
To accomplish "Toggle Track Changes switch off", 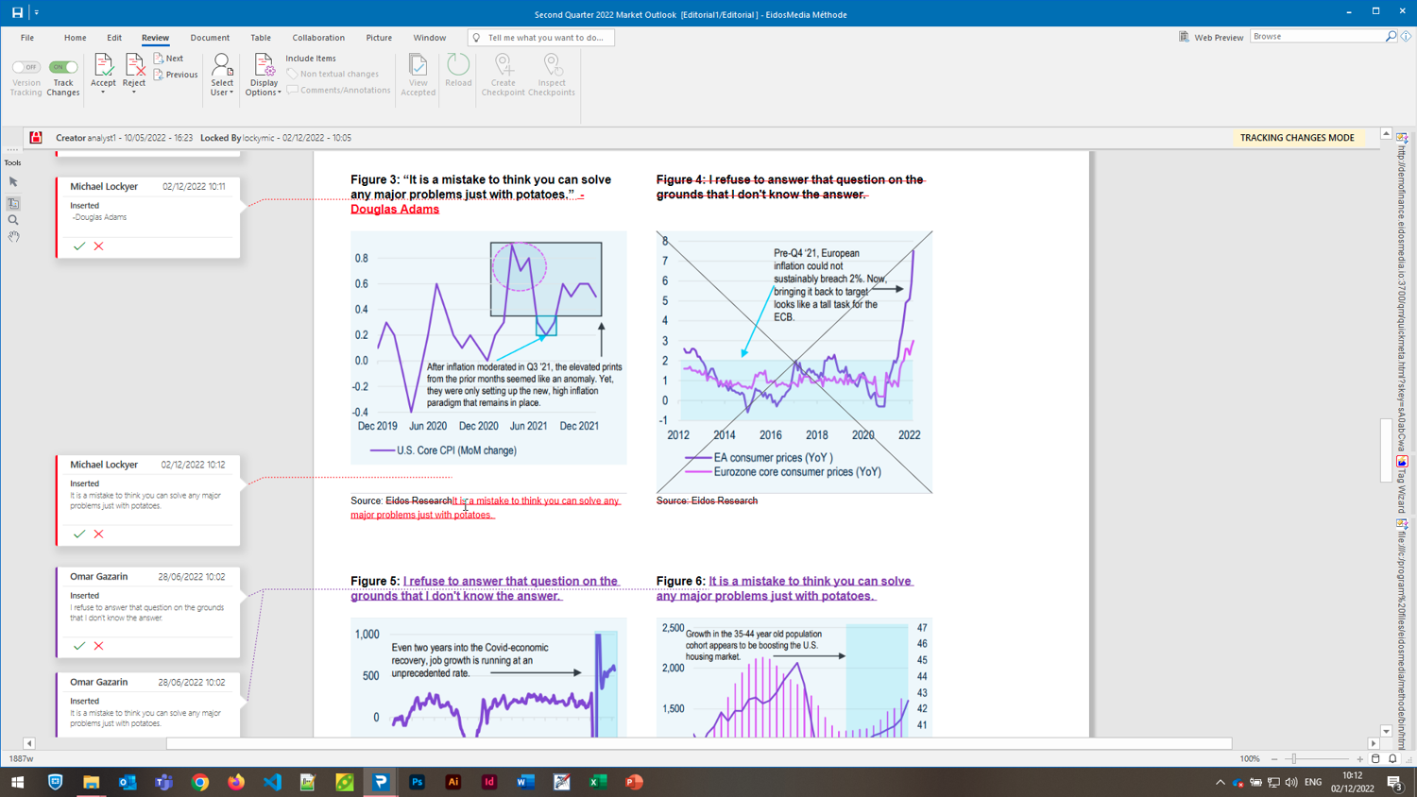I will pyautogui.click(x=63, y=67).
